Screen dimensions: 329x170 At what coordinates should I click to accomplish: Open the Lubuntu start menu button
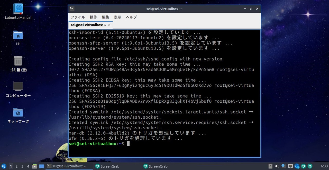[x=4, y=166]
